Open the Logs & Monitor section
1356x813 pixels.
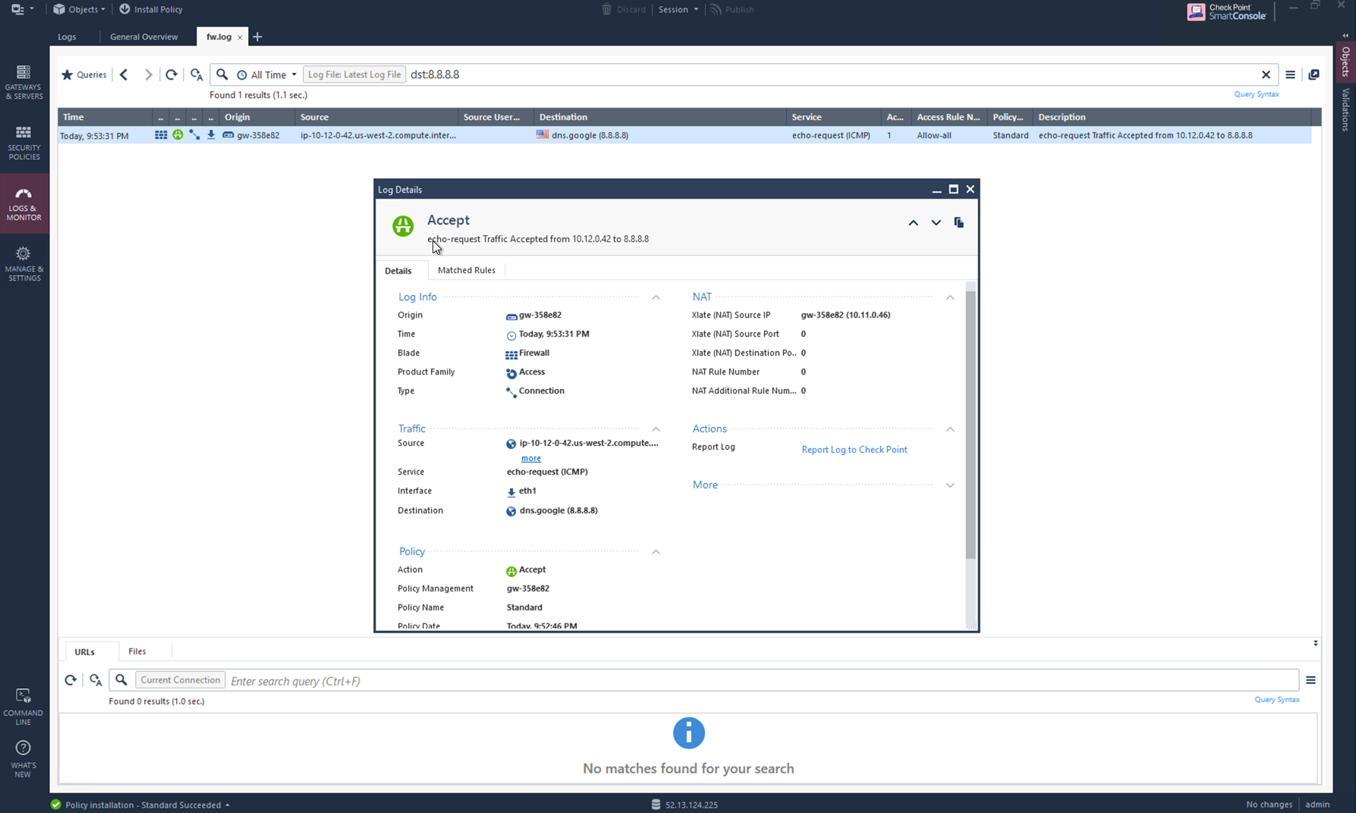[24, 202]
